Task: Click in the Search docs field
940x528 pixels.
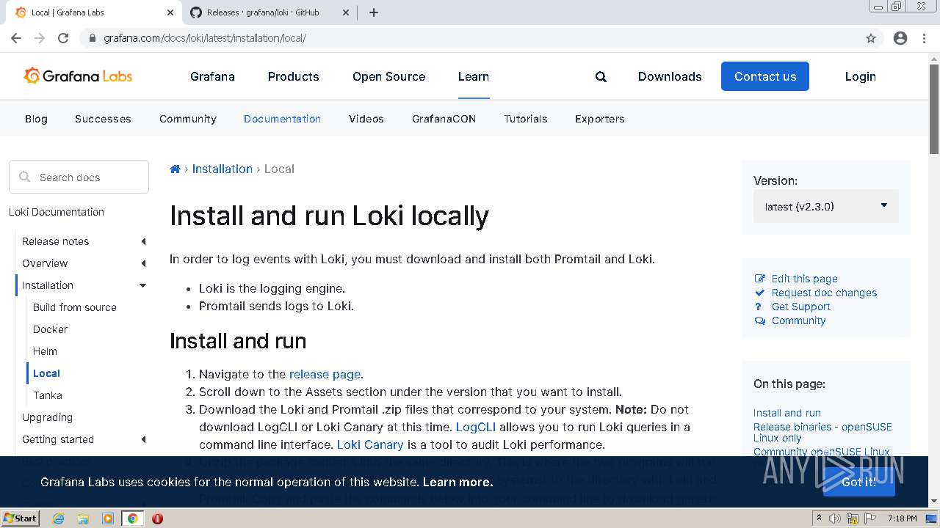Action: click(79, 177)
